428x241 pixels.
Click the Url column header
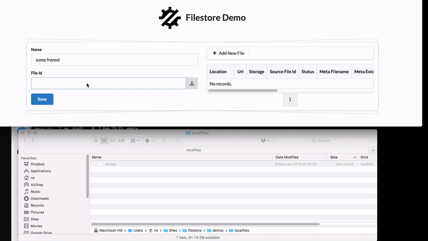pyautogui.click(x=240, y=72)
